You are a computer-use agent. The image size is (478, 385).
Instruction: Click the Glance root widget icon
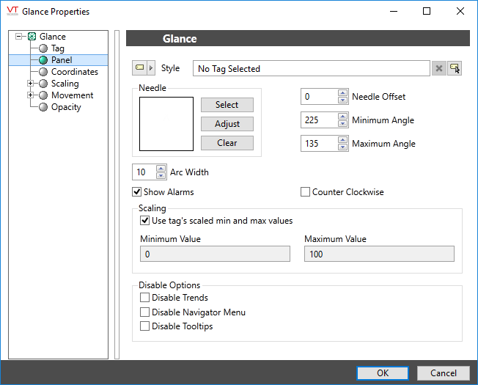32,37
